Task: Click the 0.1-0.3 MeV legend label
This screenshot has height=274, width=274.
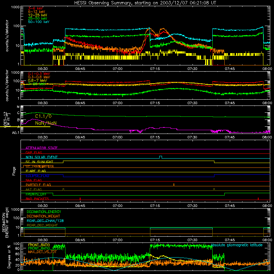Action: (x=39, y=74)
